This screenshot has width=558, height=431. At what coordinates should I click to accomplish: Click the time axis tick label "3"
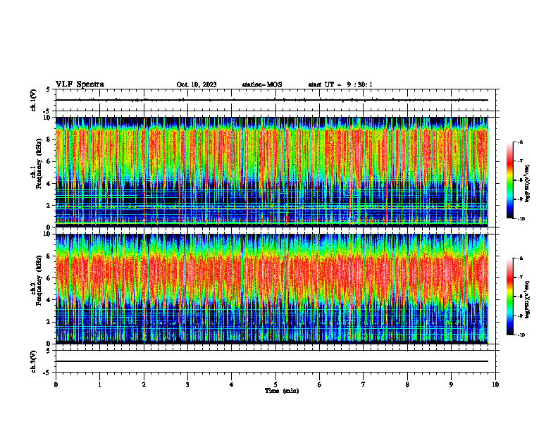click(x=187, y=385)
